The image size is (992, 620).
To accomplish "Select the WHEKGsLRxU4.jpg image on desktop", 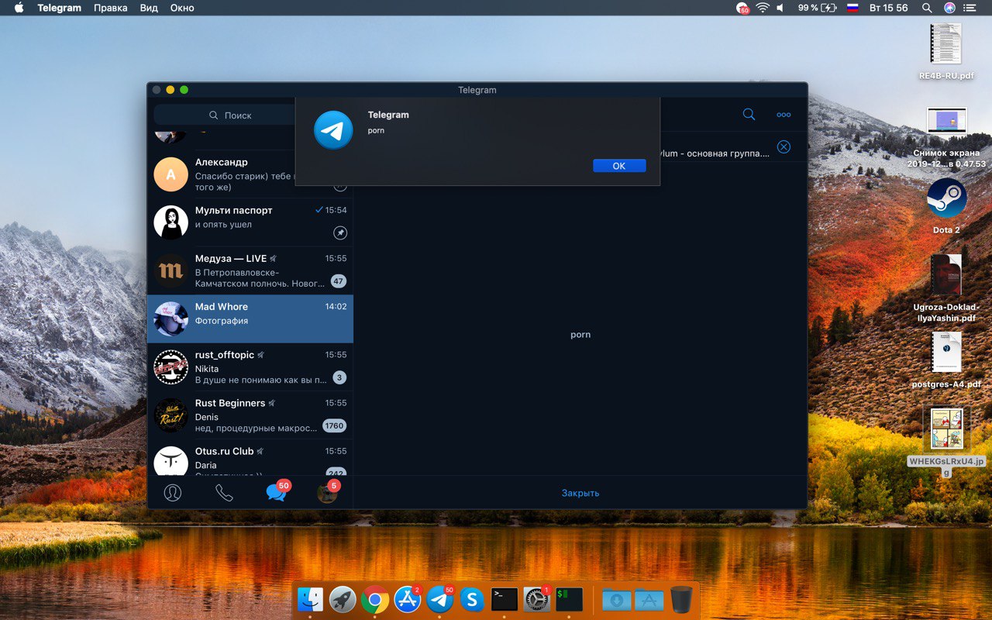I will [x=946, y=442].
